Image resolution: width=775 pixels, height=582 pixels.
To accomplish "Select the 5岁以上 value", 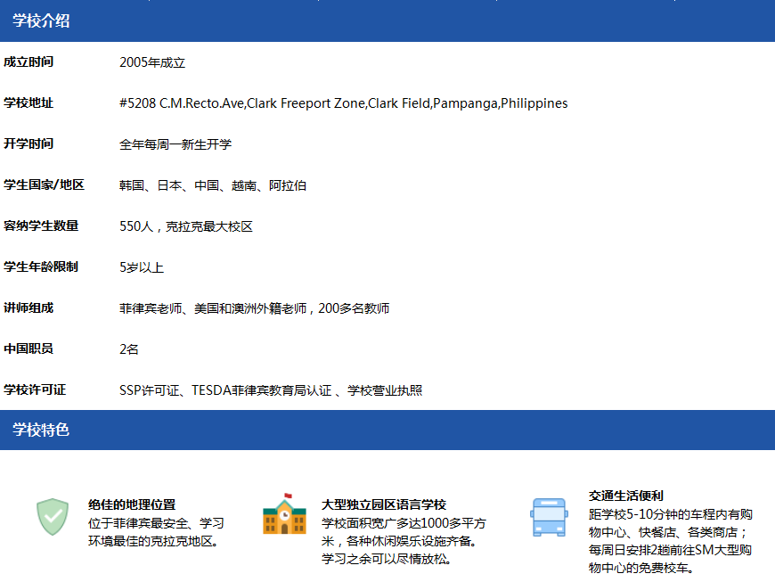I will click(142, 267).
